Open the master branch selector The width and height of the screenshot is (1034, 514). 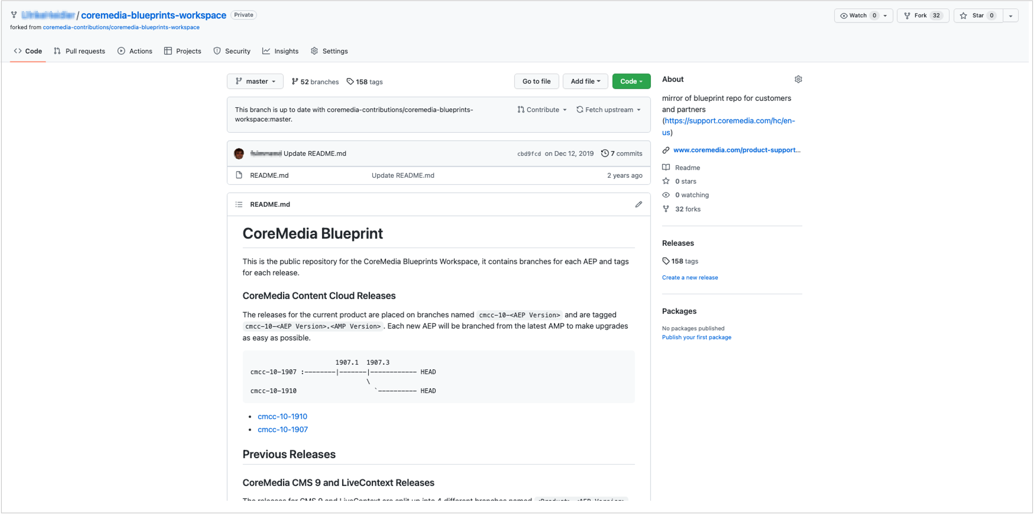point(255,81)
